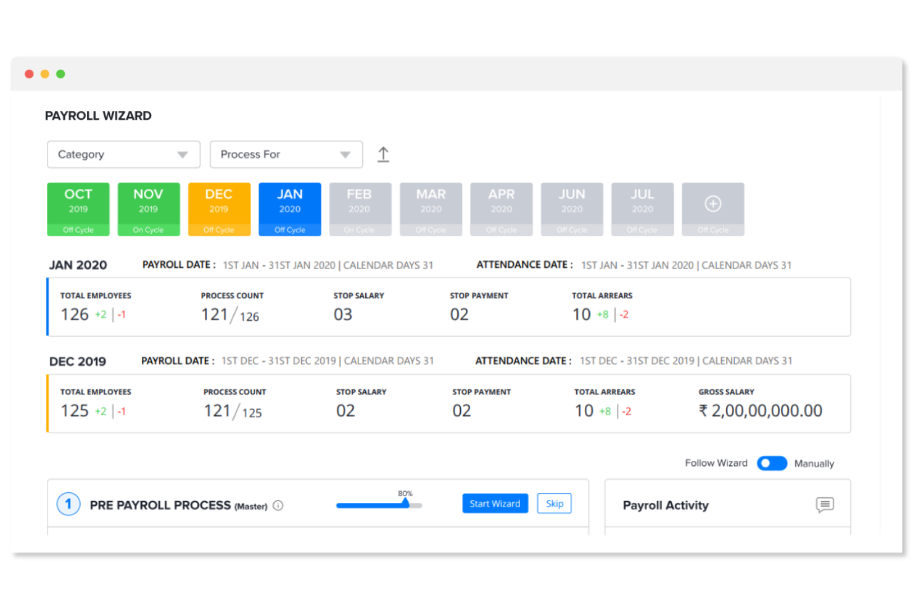Click the Skip button

click(553, 503)
